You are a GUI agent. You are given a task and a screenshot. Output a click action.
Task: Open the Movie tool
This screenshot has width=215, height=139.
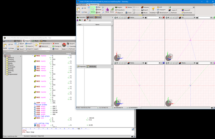pos(144,12)
